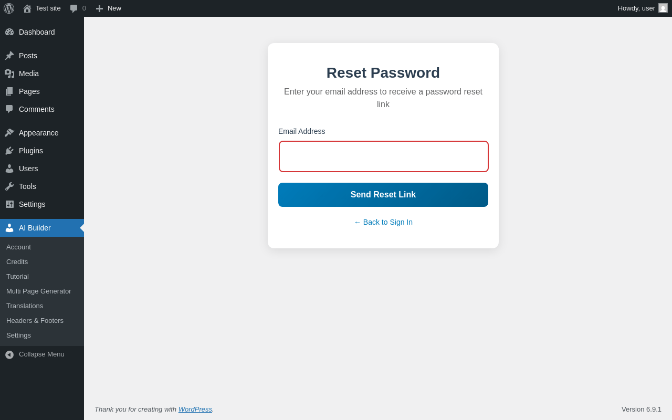Viewport: 672px width, 420px height.
Task: Open the Credits submenu item
Action: point(17,262)
